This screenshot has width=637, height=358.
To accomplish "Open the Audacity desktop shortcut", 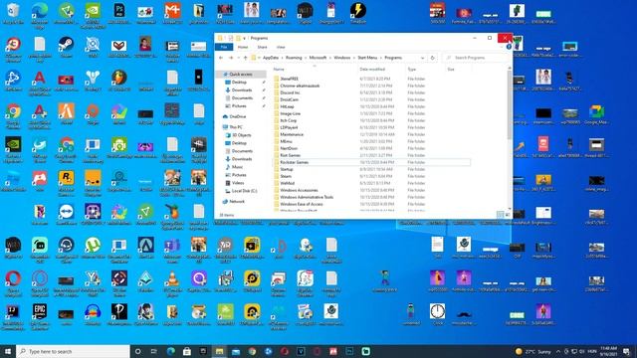I will (93, 314).
